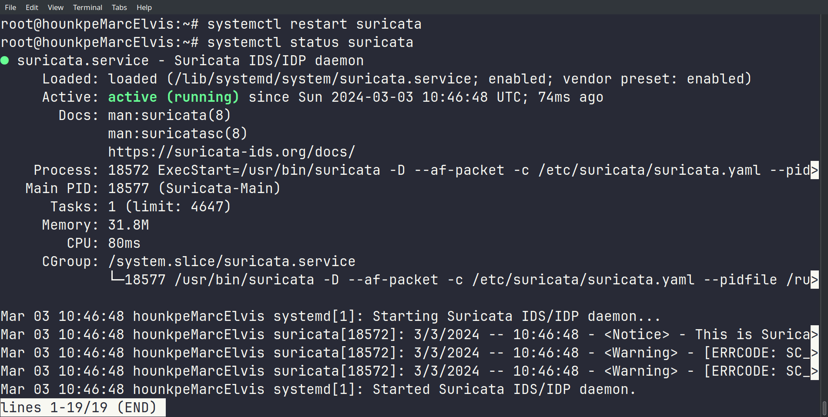The image size is (828, 417).
Task: Click truncation arrow on the Notice log line
Action: 814,334
